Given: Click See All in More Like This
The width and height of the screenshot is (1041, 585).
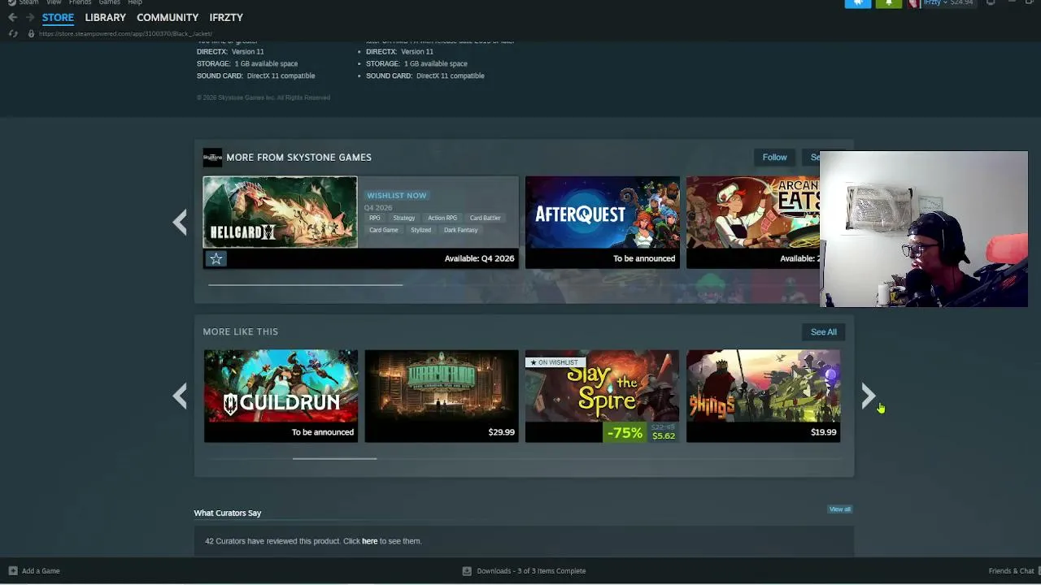Looking at the screenshot, I should click(x=823, y=331).
